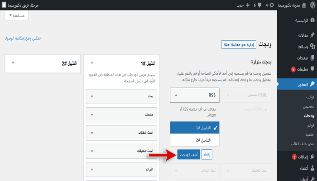Click the user avatar at top-left corner

pyautogui.click(x=4, y=5)
